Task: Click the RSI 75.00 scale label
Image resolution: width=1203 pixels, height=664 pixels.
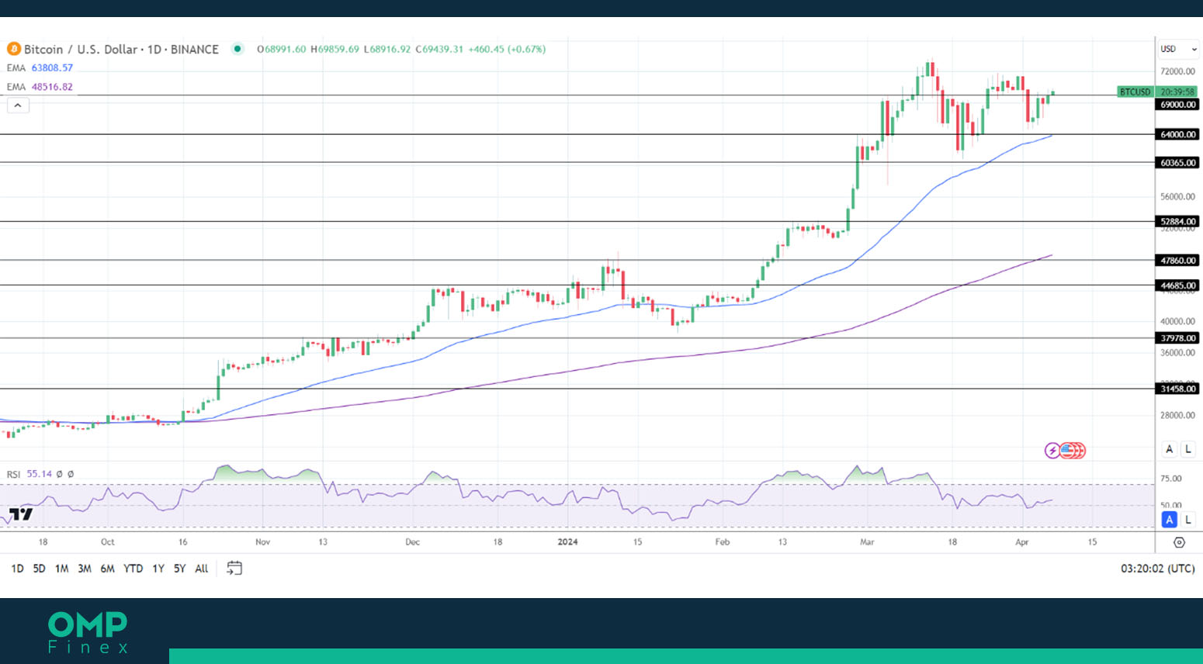Action: pos(1170,479)
